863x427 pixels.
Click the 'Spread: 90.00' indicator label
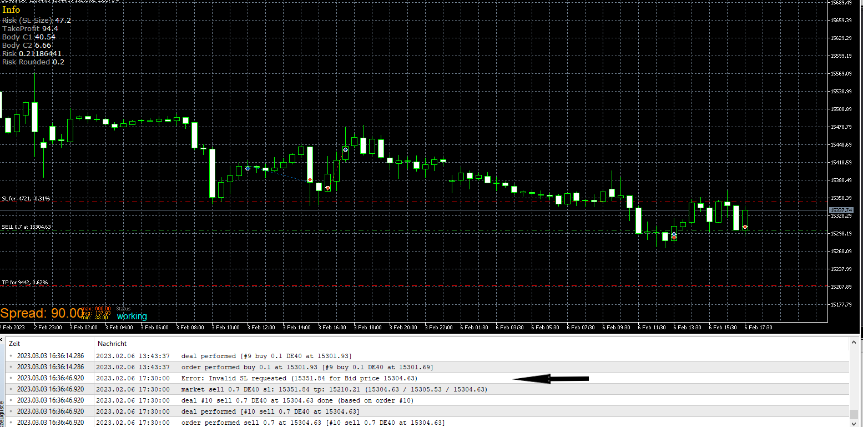[x=42, y=313]
